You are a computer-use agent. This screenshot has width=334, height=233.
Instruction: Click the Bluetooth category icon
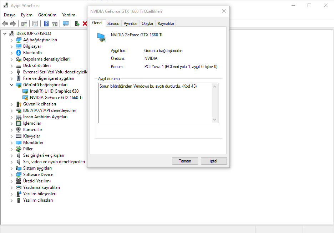[x=19, y=53]
